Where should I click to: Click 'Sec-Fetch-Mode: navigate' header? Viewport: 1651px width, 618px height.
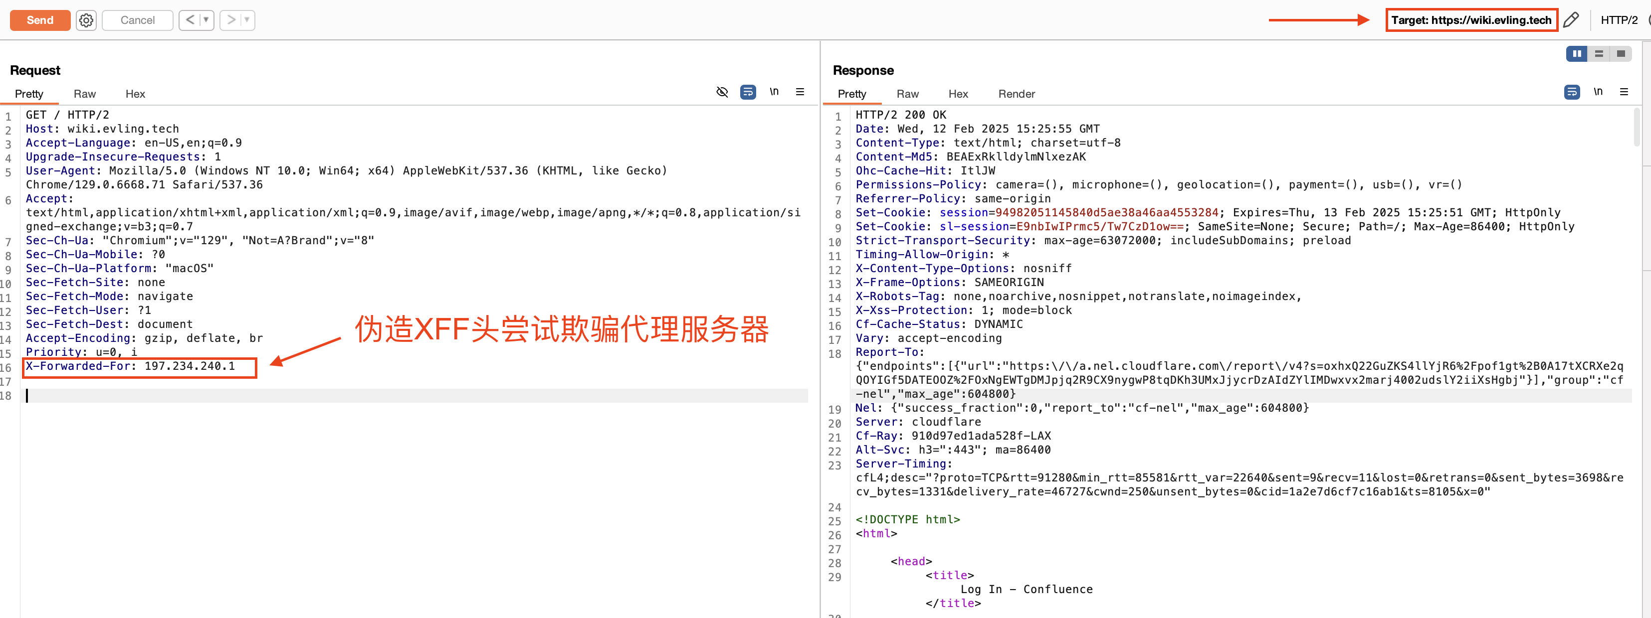click(x=110, y=297)
